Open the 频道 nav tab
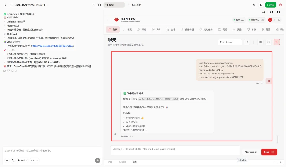This screenshot has width=286, height=167. (x=142, y=30)
